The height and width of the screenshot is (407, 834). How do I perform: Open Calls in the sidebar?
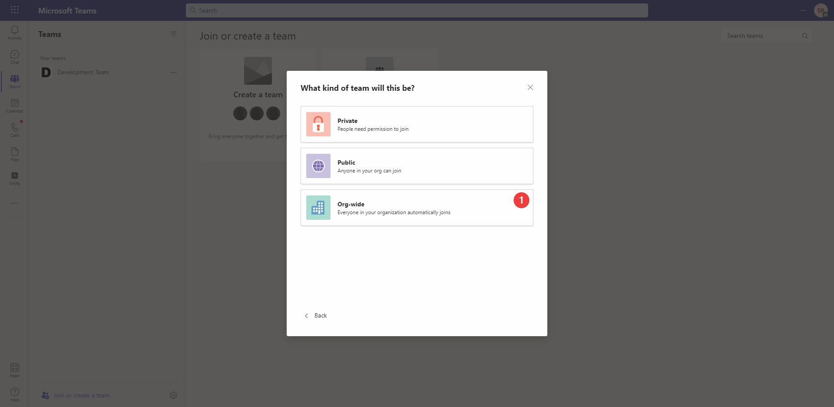point(15,130)
